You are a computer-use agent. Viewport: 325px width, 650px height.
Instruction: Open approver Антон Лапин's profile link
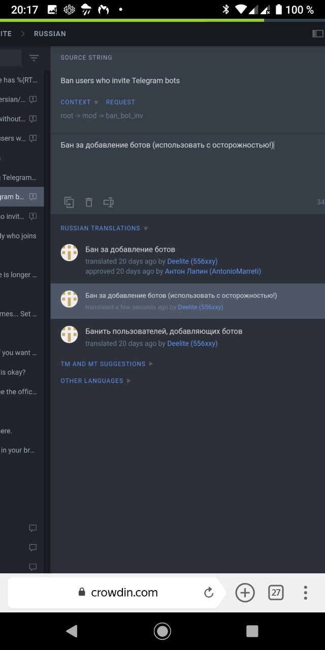(x=213, y=271)
